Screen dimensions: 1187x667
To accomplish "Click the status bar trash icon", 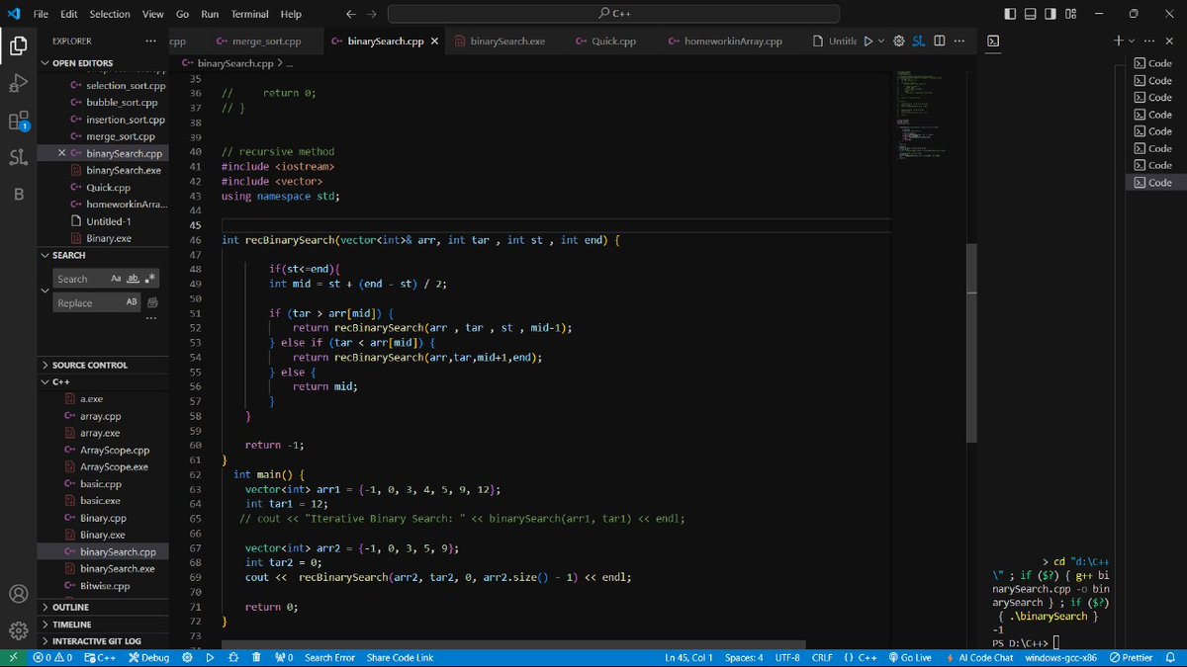I will point(256,657).
